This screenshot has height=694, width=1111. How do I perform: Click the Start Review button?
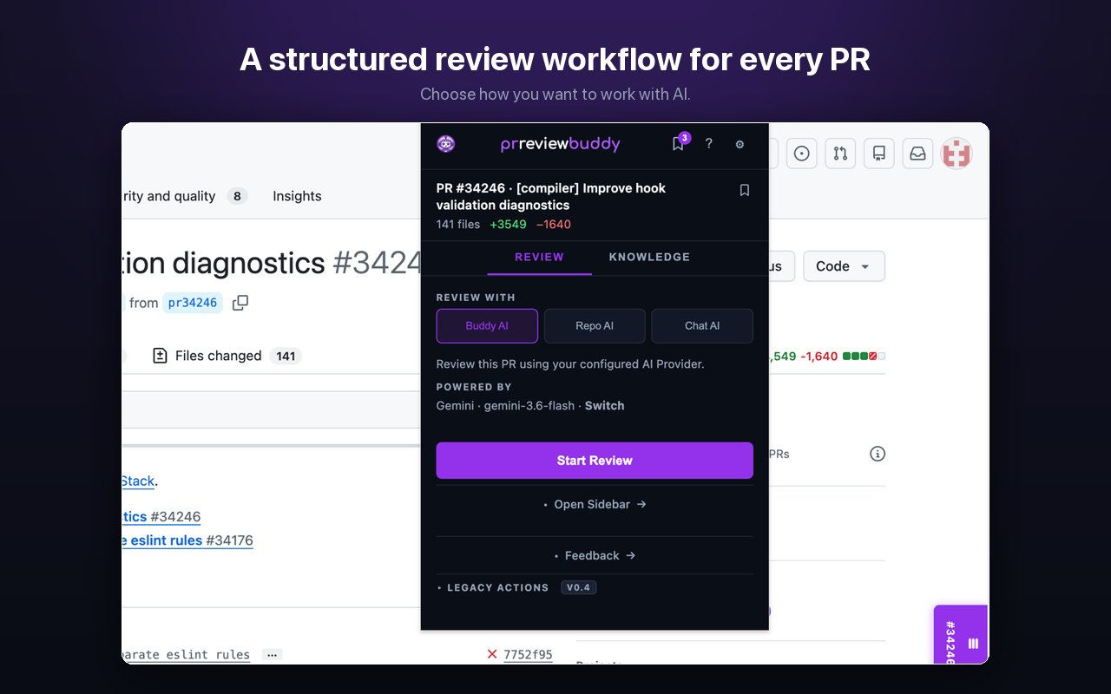pyautogui.click(x=595, y=461)
